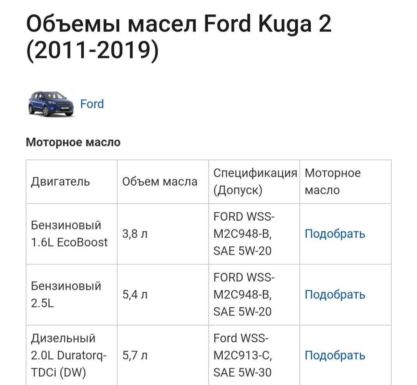
Task: Click Подобрать for the 2.5L petrol engine
Action: [x=335, y=295]
